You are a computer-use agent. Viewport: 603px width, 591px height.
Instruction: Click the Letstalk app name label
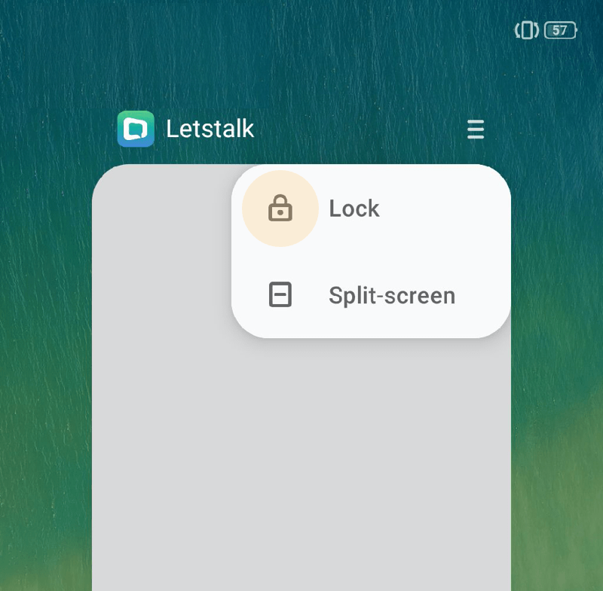coord(210,129)
